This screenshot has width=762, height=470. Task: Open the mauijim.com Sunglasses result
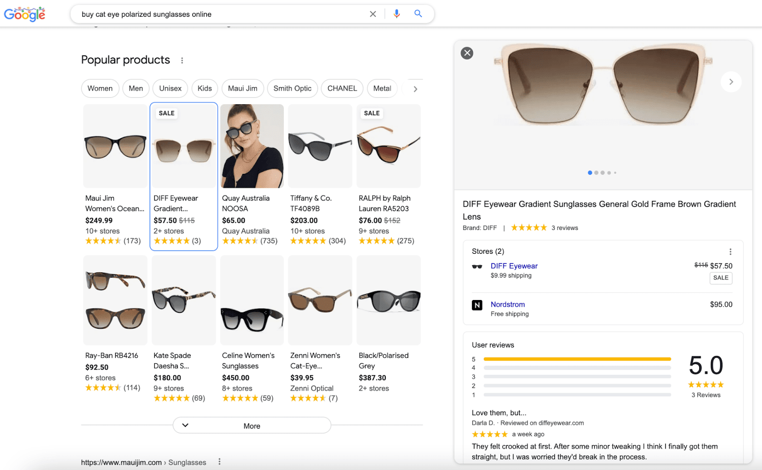pos(143,462)
